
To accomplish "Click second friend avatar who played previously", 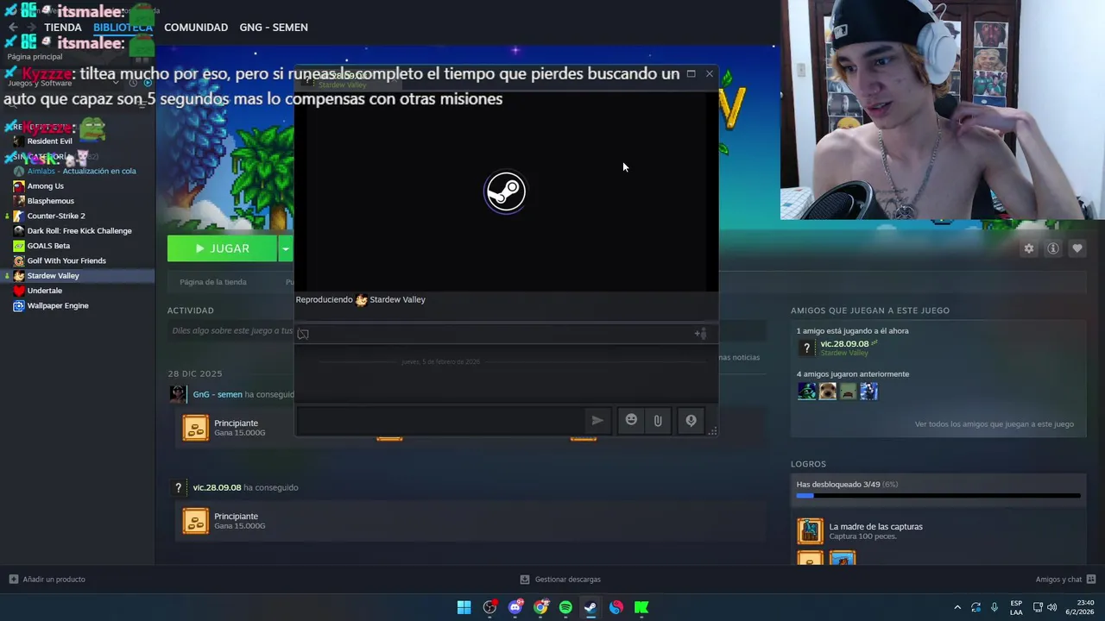I will (827, 392).
